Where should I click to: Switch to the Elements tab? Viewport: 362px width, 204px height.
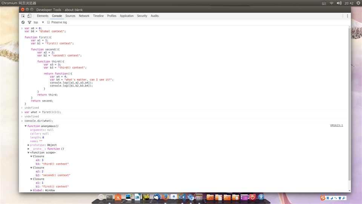pyautogui.click(x=43, y=16)
